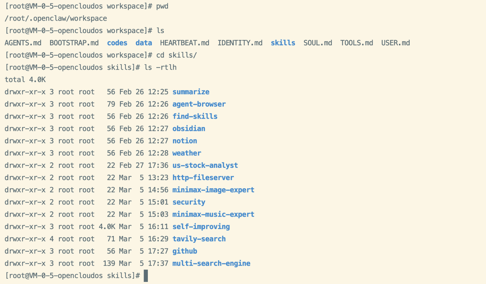This screenshot has height=284, width=486.
Task: Click the minimax-music-expert folder name
Action: (x=213, y=214)
